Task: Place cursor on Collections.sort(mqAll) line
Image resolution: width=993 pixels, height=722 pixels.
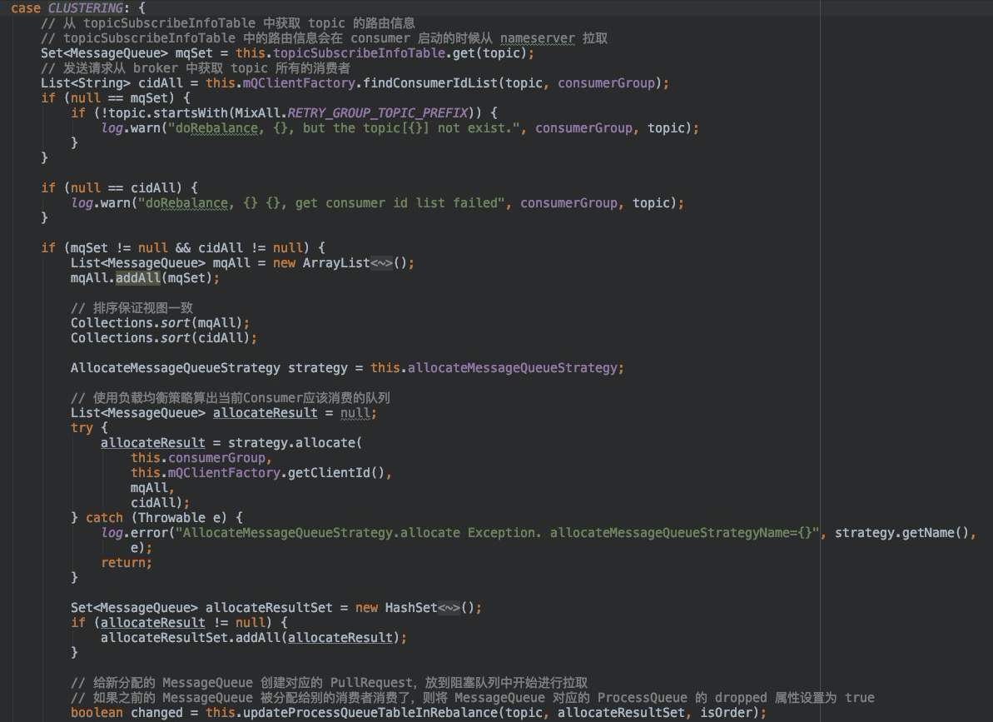Action: tap(160, 323)
